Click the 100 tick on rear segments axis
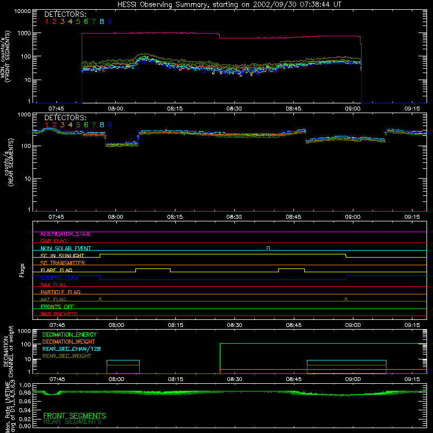This screenshot has width=433, height=433. point(25,146)
